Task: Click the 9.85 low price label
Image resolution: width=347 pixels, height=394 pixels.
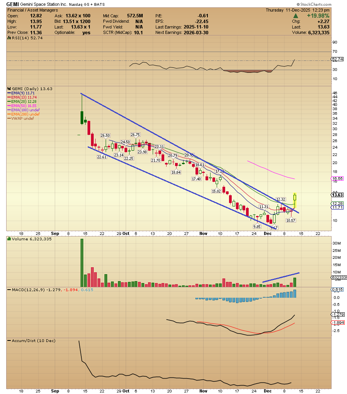Action: click(x=257, y=226)
